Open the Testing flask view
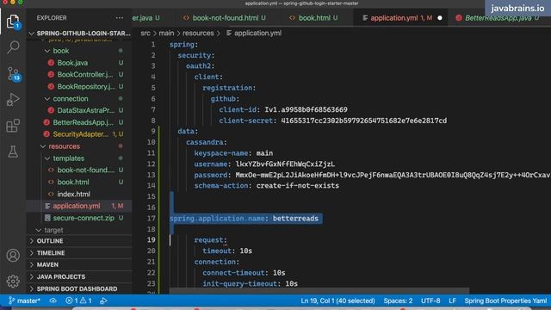The width and height of the screenshot is (551, 310). pos(13,152)
